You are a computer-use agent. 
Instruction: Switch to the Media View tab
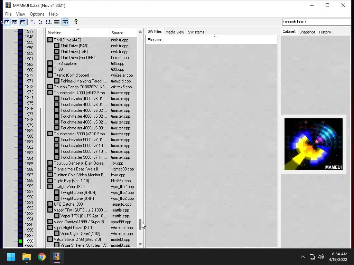coord(175,32)
